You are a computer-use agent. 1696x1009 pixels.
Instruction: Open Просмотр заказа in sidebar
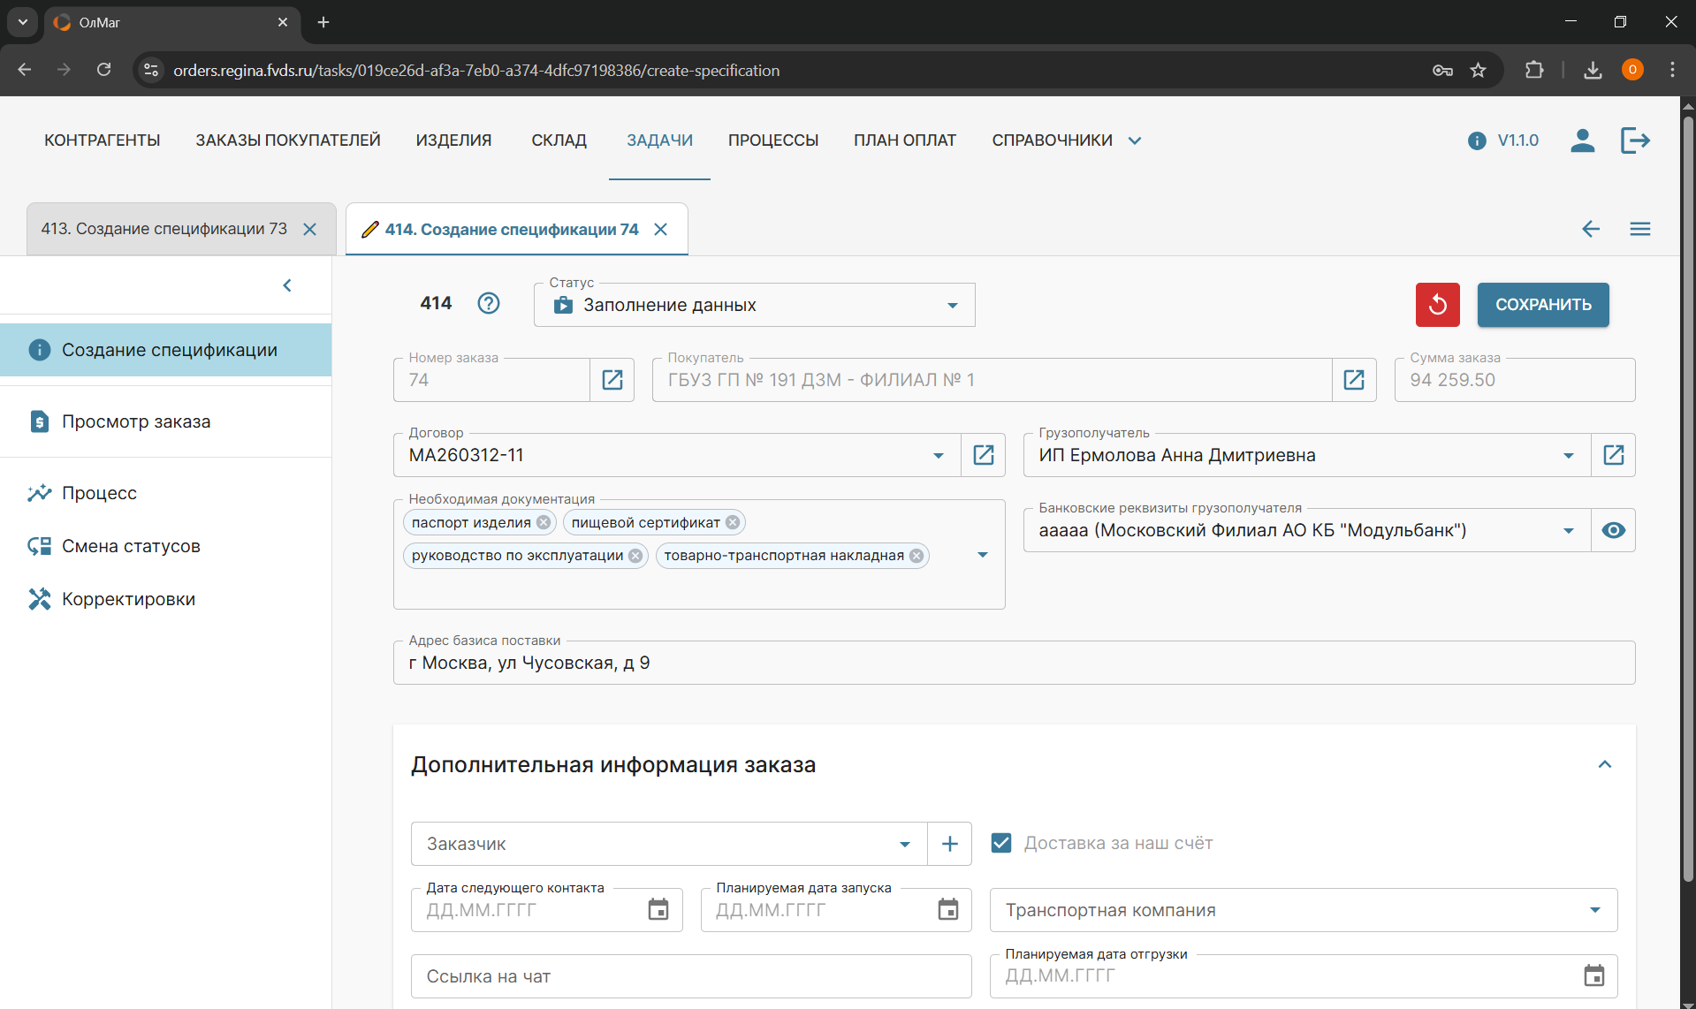(136, 421)
